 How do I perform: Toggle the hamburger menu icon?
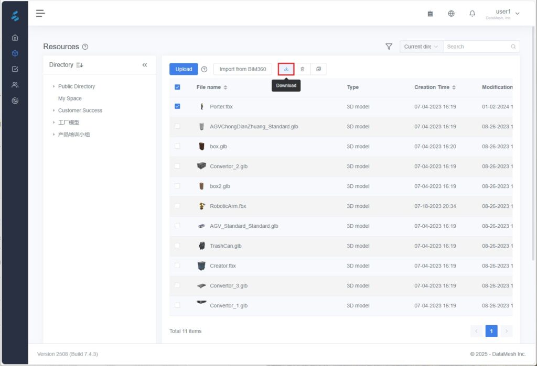tap(40, 14)
